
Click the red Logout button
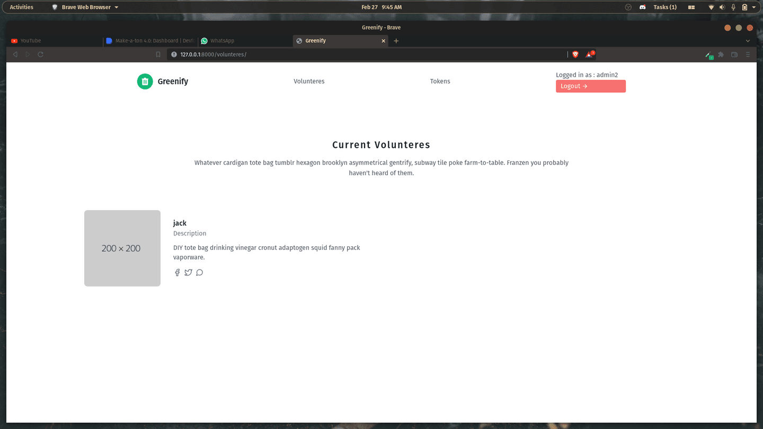[591, 86]
